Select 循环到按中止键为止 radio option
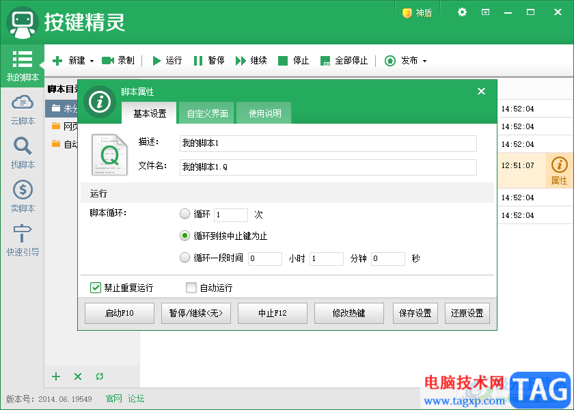This screenshot has height=410, width=574. click(x=185, y=236)
